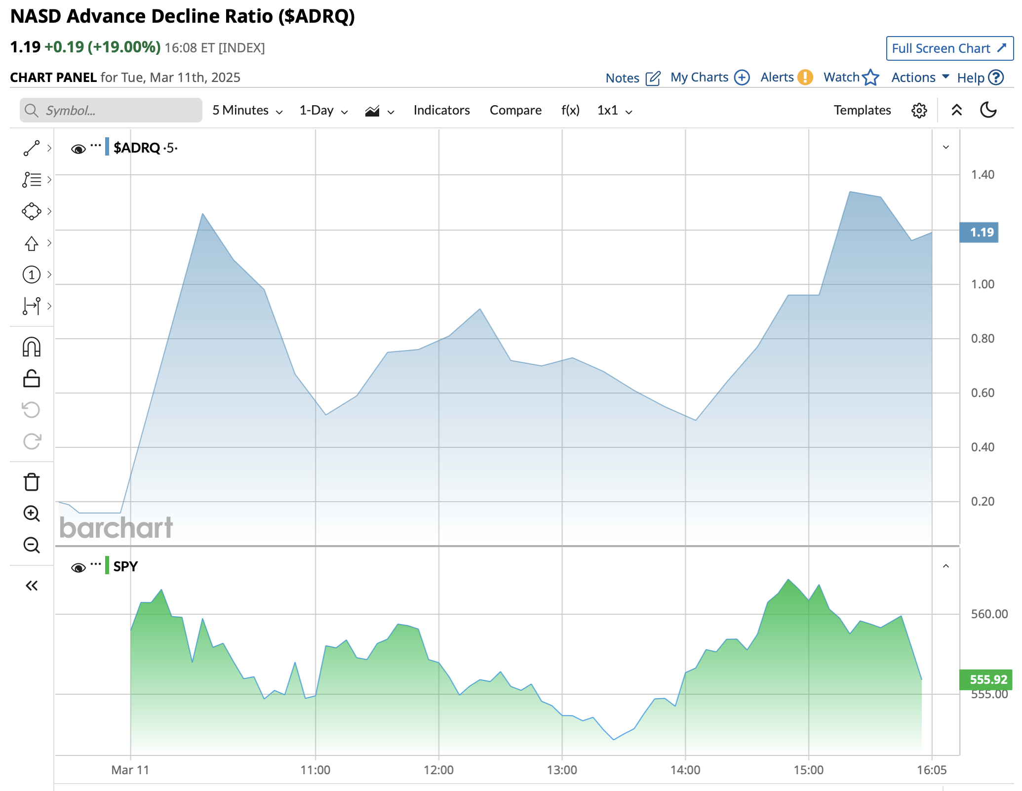Hide the SPY plot via eye icon
Screen dimensions: 1022x791
tap(78, 567)
